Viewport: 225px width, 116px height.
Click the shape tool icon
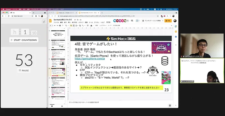coord(80,26)
